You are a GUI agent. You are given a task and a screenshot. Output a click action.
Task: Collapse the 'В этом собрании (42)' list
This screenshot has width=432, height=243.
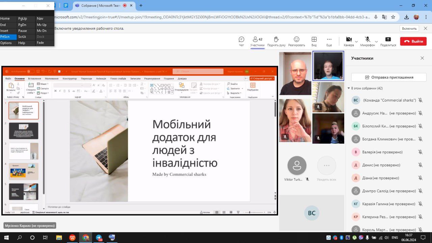(x=349, y=88)
